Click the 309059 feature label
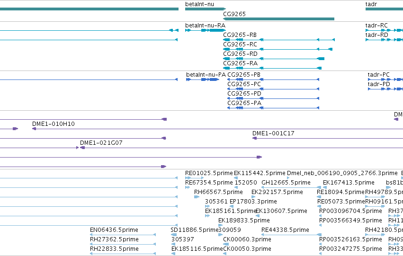The width and height of the screenshot is (403, 256). click(x=230, y=230)
